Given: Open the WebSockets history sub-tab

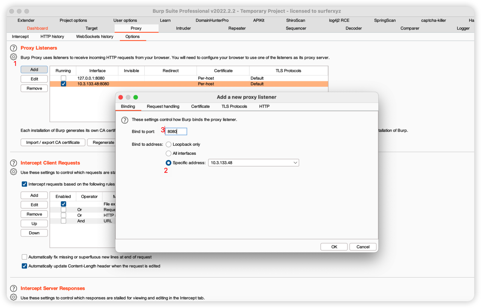Looking at the screenshot, I should point(94,36).
